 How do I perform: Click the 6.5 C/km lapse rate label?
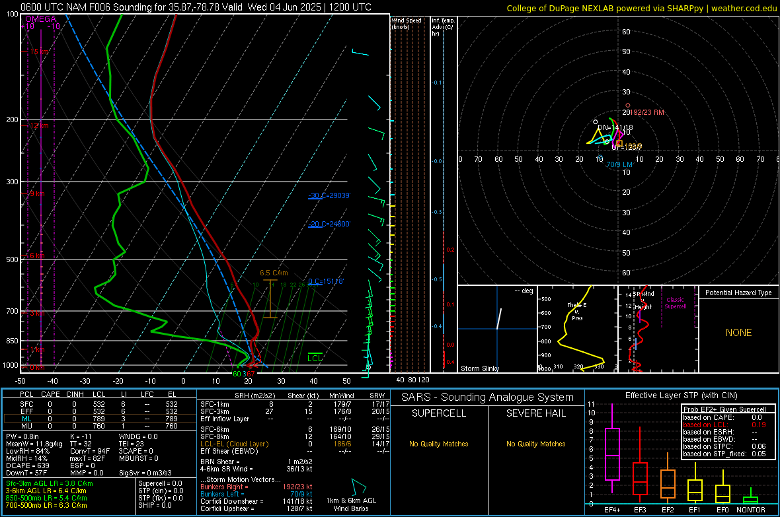pyautogui.click(x=274, y=273)
